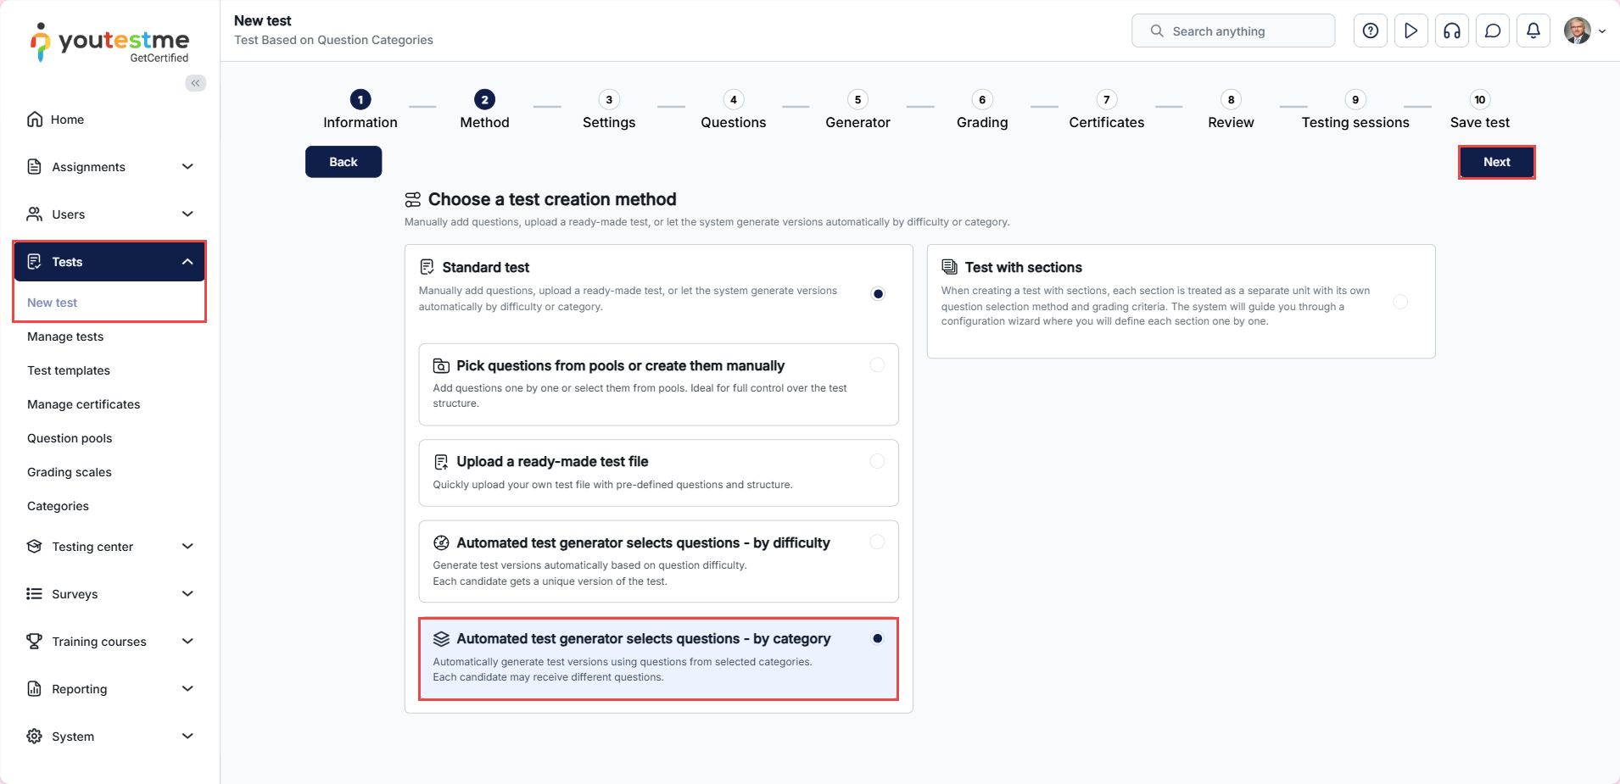Open the chat bubble icon
Viewport: 1620px width, 784px height.
(x=1493, y=31)
